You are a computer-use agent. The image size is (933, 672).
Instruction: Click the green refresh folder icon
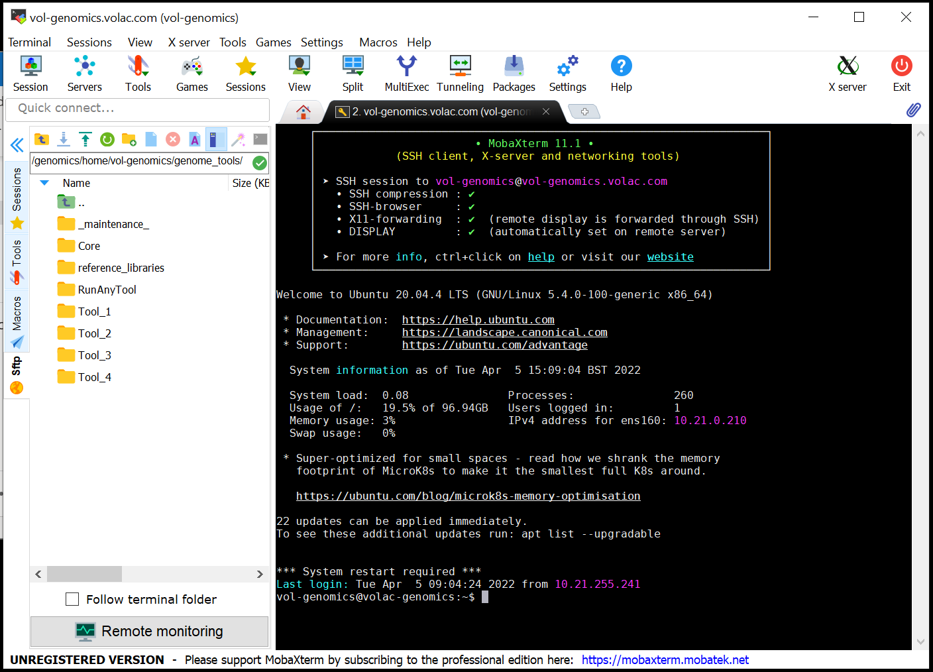pyautogui.click(x=107, y=139)
